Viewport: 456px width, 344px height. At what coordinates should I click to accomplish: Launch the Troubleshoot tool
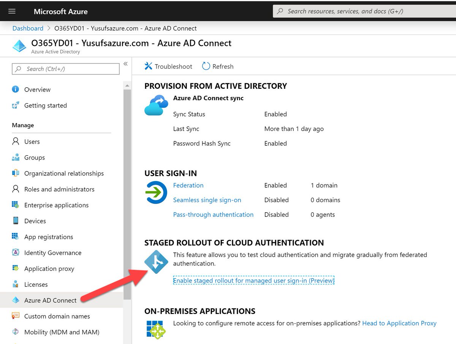(x=168, y=66)
